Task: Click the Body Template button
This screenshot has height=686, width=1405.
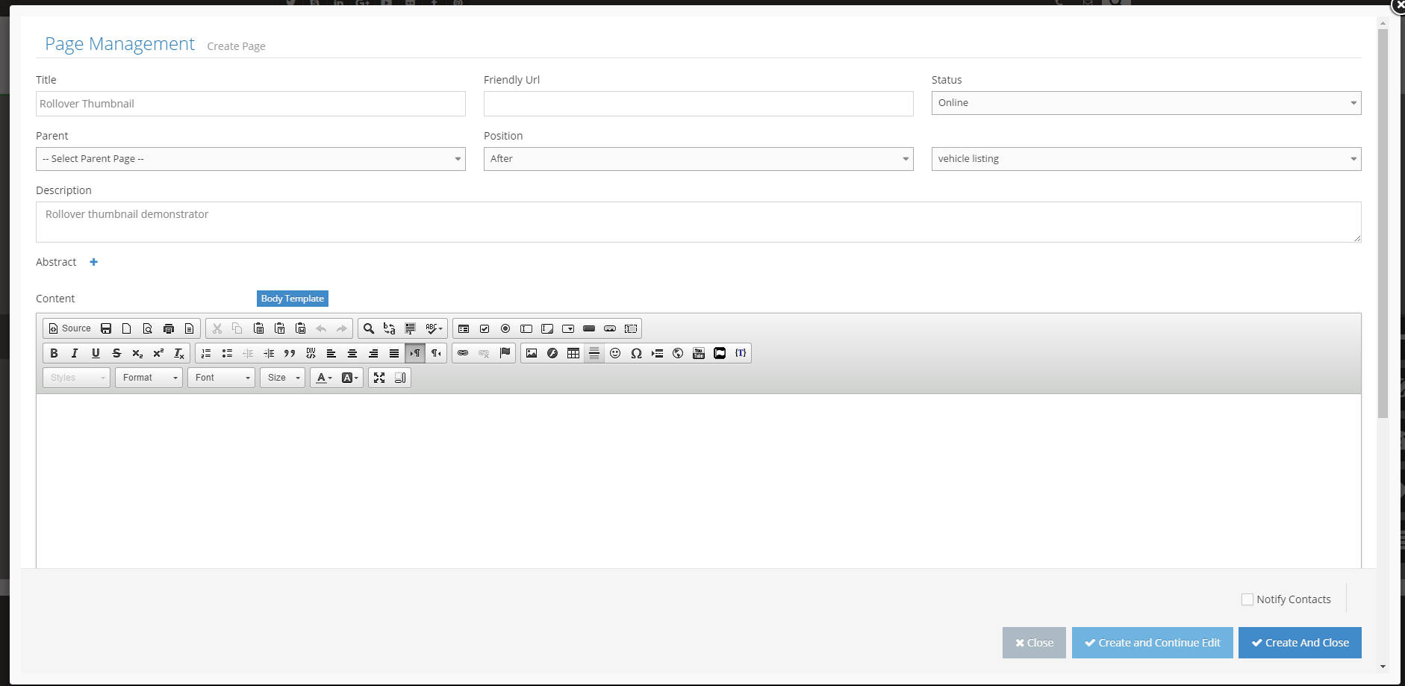Action: point(292,299)
